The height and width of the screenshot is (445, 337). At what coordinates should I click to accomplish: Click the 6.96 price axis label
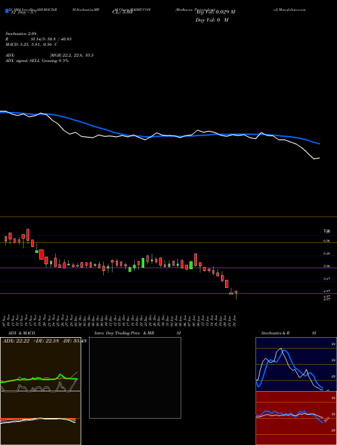point(326,241)
